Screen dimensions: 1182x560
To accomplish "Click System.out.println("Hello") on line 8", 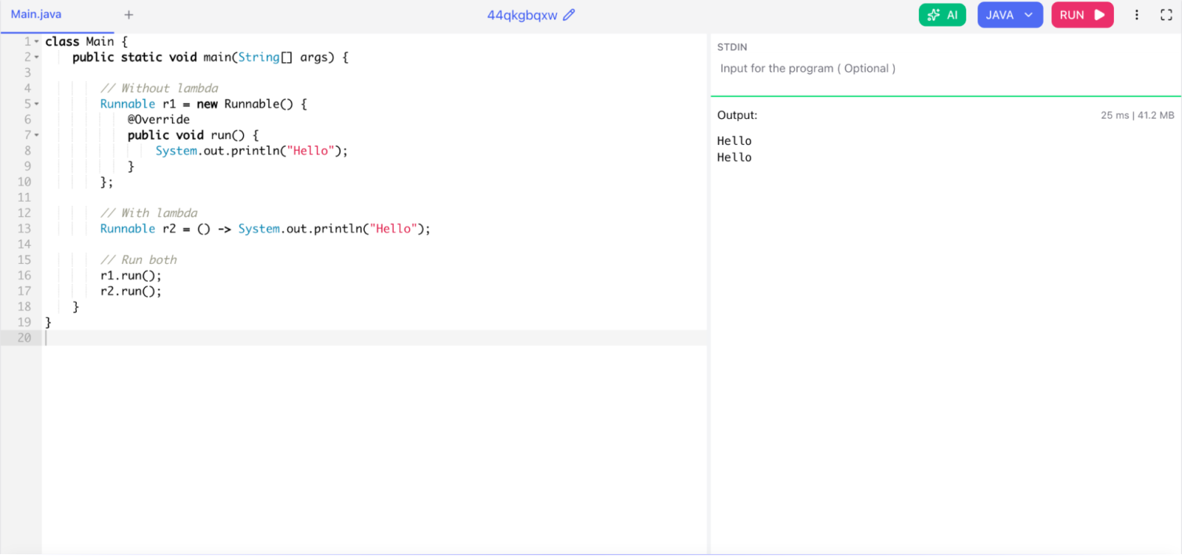I will tap(251, 151).
